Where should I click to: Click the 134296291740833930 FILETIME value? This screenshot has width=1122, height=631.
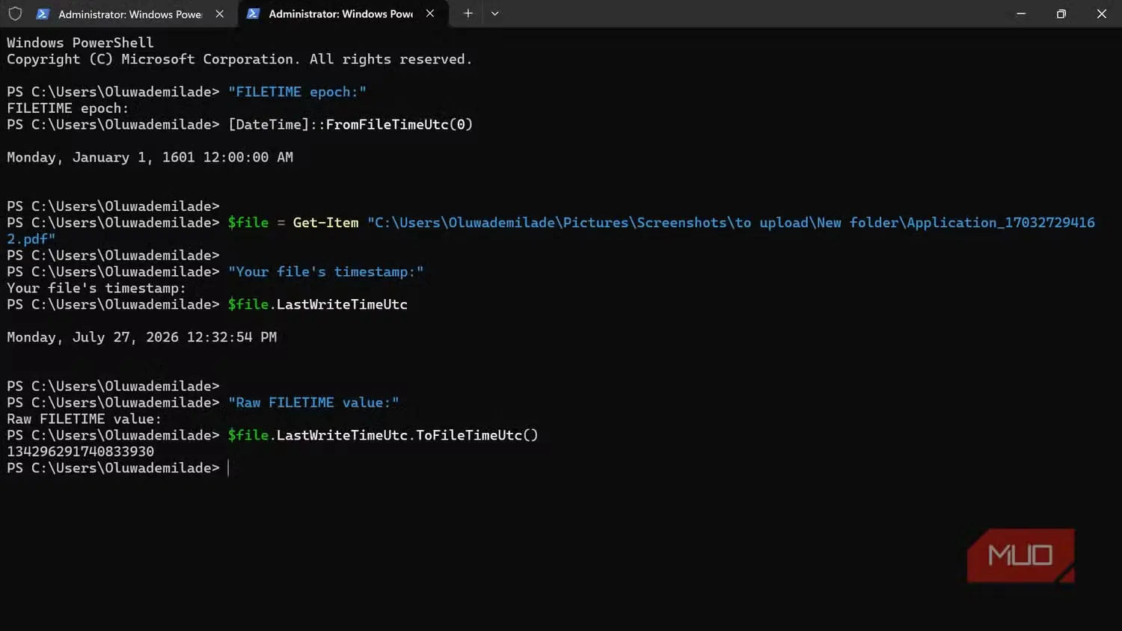point(80,452)
